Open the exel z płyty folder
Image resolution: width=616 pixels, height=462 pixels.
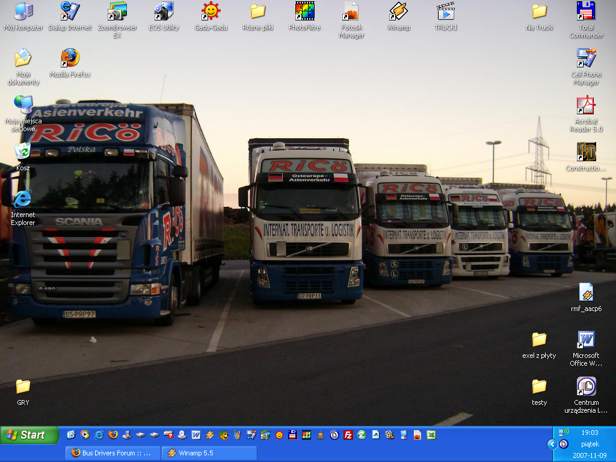pyautogui.click(x=539, y=345)
